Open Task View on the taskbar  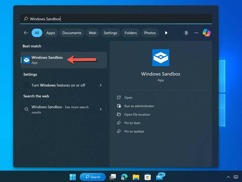click(113, 177)
